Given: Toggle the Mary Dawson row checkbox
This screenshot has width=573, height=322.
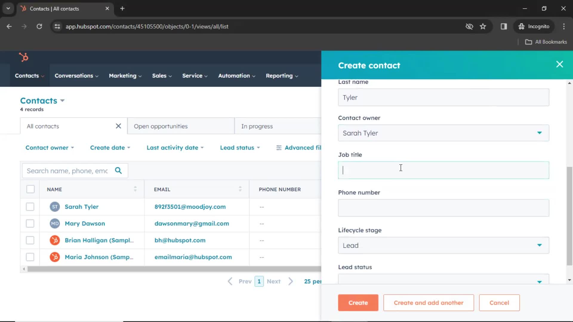Looking at the screenshot, I should (30, 223).
